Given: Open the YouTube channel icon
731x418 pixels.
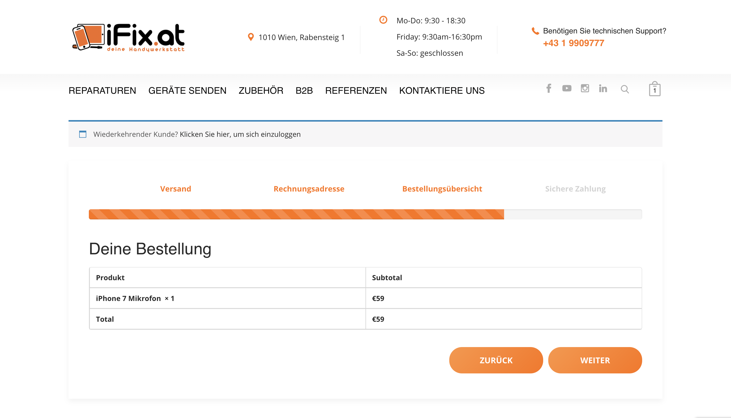Looking at the screenshot, I should point(567,88).
